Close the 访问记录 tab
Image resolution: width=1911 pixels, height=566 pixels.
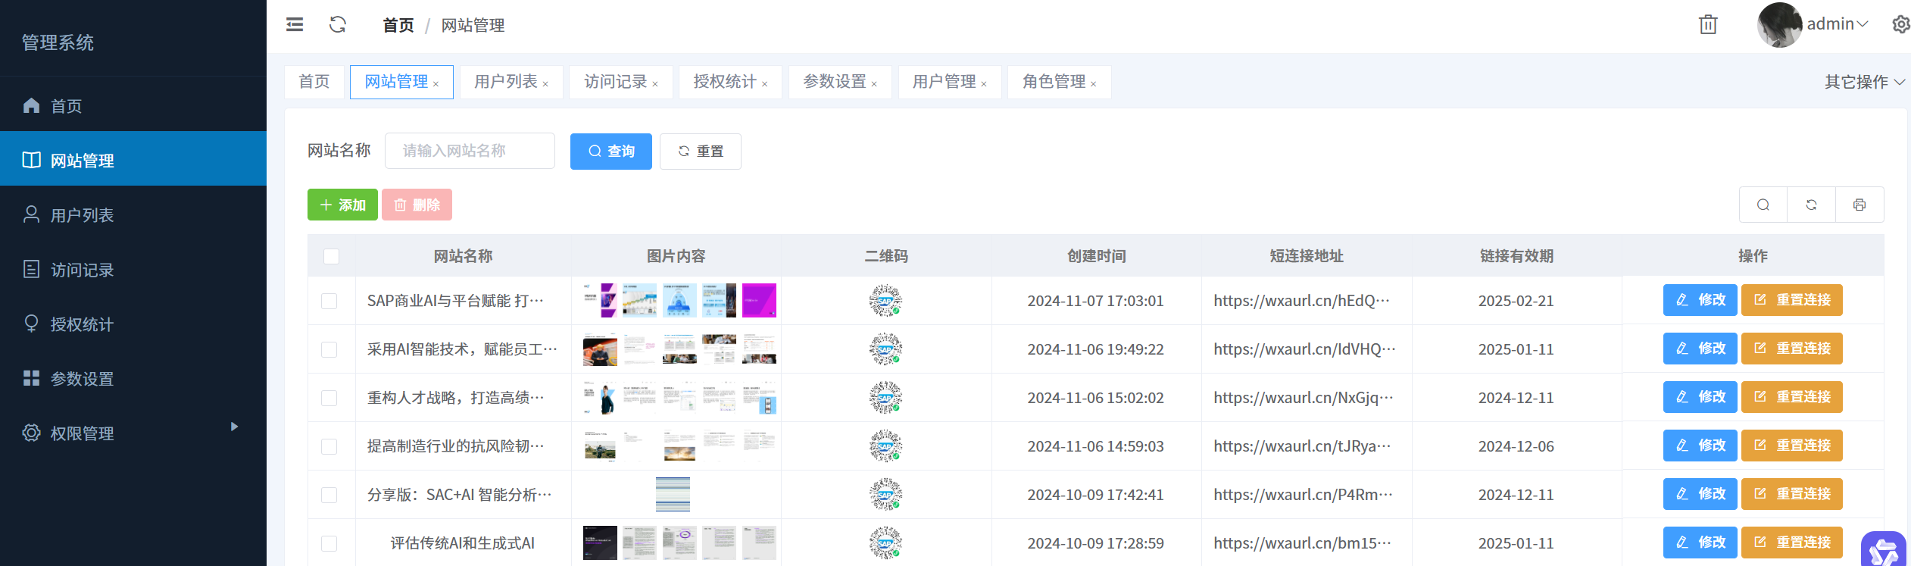(655, 84)
